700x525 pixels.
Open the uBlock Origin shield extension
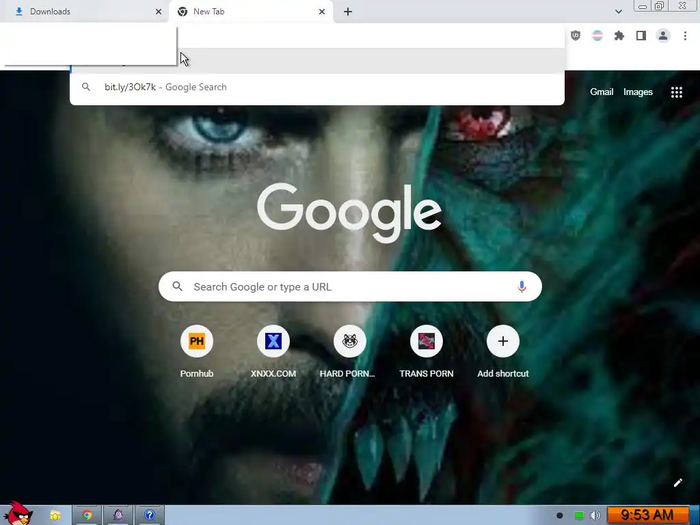point(576,36)
